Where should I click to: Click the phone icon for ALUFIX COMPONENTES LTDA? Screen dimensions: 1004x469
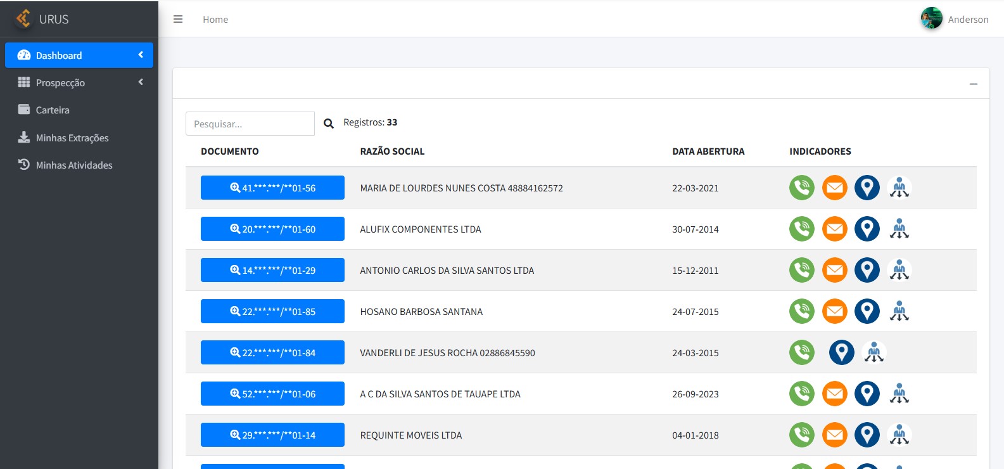tap(801, 229)
